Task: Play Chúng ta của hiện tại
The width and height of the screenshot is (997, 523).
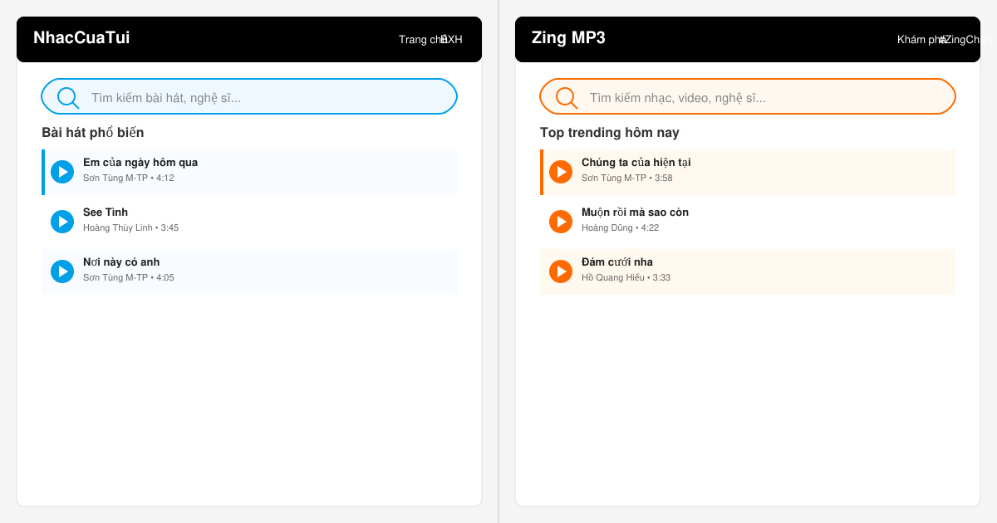Action: pyautogui.click(x=561, y=172)
